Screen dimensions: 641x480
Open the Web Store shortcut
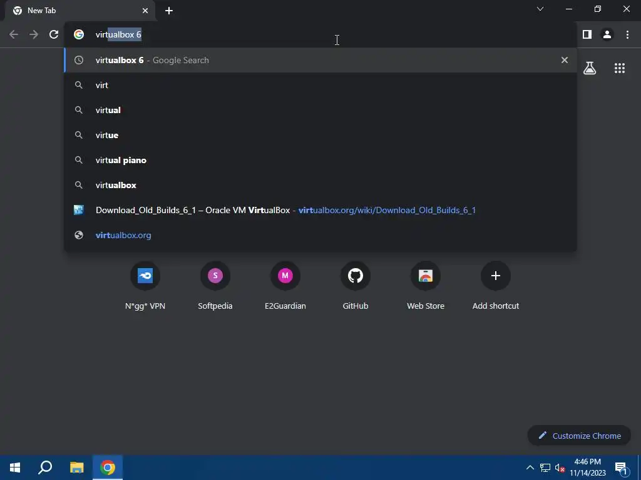[426, 286]
